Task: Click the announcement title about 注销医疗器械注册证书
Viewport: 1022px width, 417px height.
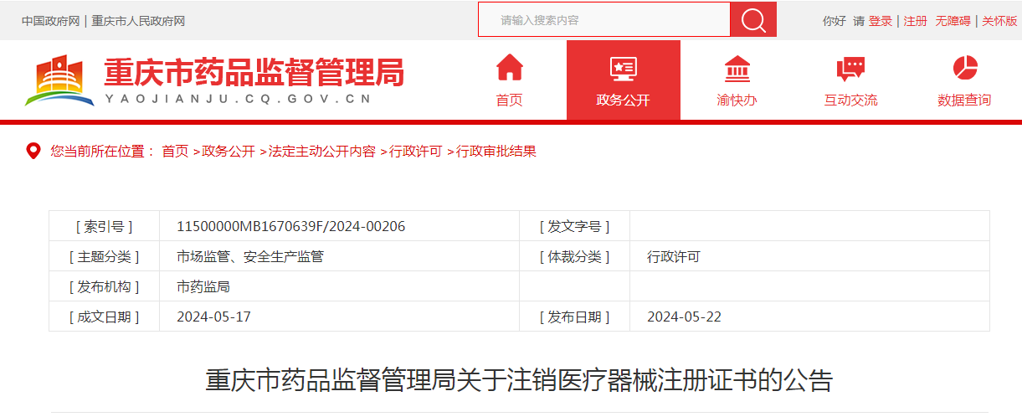Action: point(519,380)
